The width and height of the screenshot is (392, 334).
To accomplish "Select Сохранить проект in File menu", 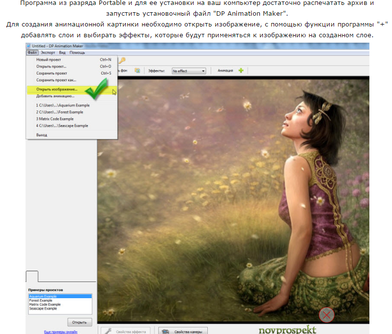I will (x=72, y=73).
